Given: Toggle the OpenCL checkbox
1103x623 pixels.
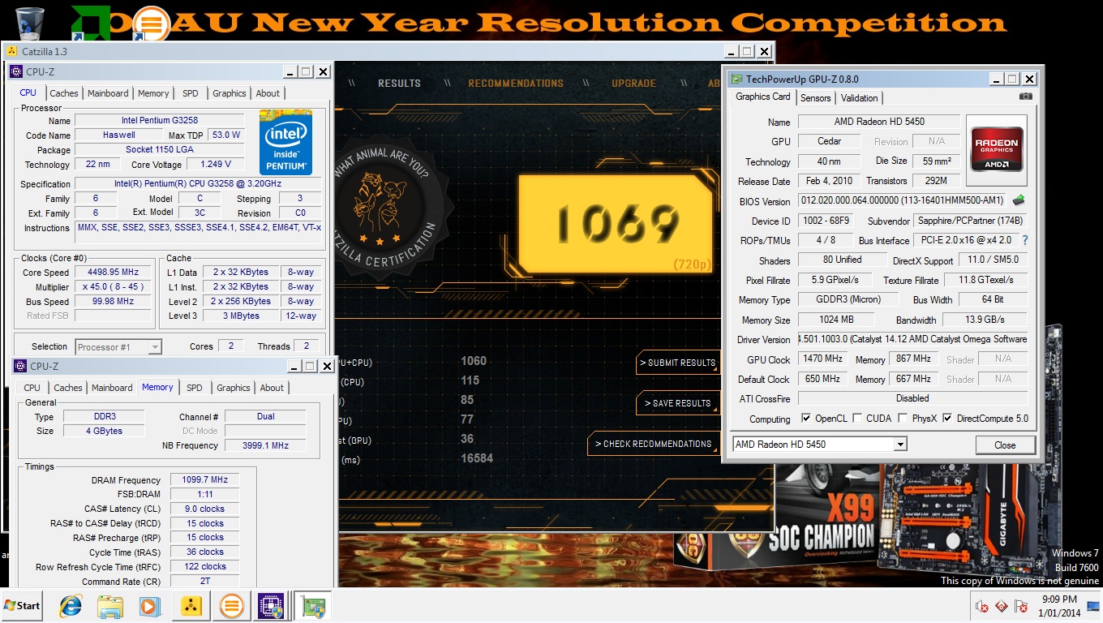Looking at the screenshot, I should pos(805,419).
